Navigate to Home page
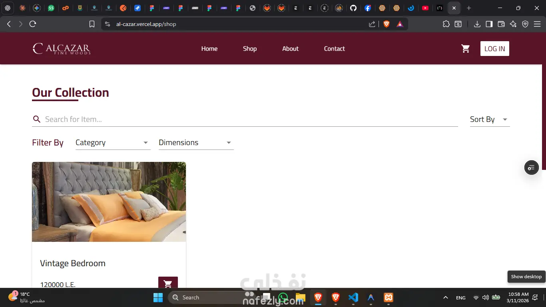Screen dimensions: 546x307 tap(209, 49)
